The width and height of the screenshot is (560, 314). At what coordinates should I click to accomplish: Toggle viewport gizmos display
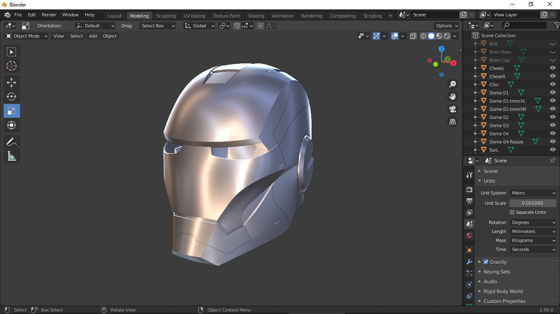[x=376, y=36]
